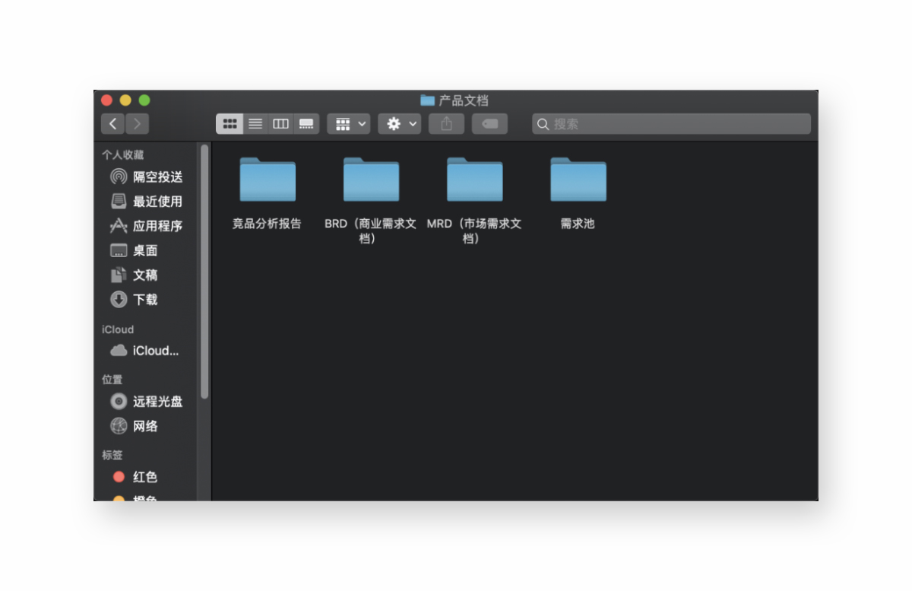Click the MRD（市场需求文档）folder name
912x591 pixels.
[474, 230]
